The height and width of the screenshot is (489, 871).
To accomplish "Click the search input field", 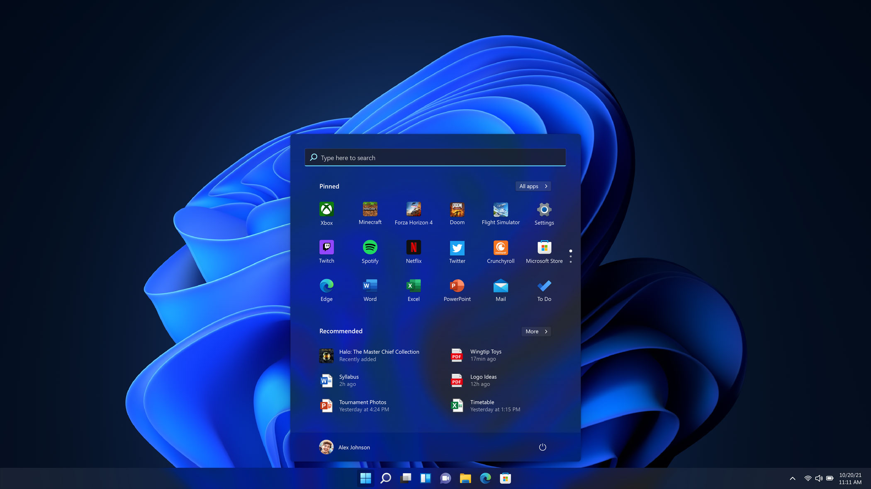I will tap(435, 157).
